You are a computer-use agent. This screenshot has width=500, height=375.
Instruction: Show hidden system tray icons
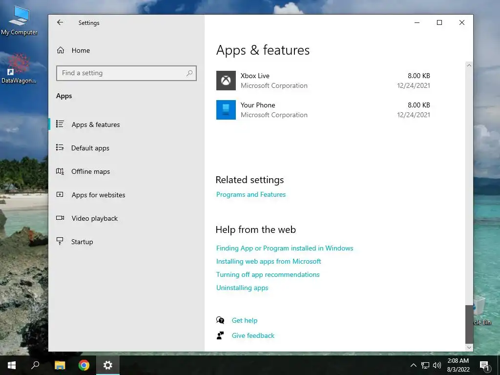click(413, 365)
